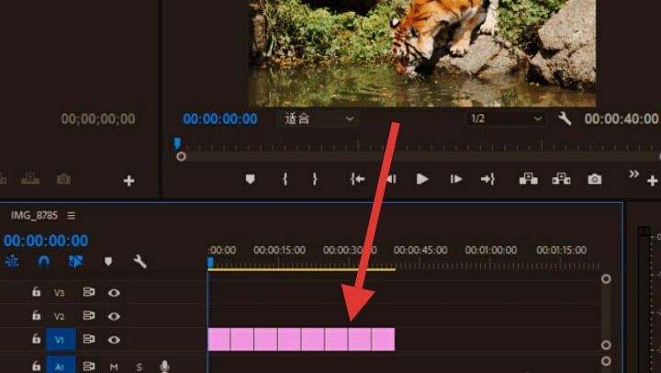661x373 pixels.
Task: Click the Lift button in the monitor
Action: [x=528, y=179]
